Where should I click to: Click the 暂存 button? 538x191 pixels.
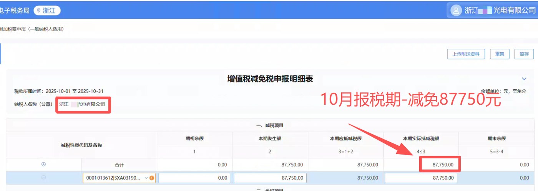(524, 54)
